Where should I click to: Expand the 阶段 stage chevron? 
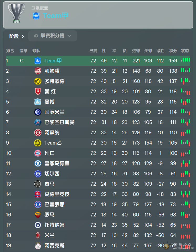[x=23, y=36]
